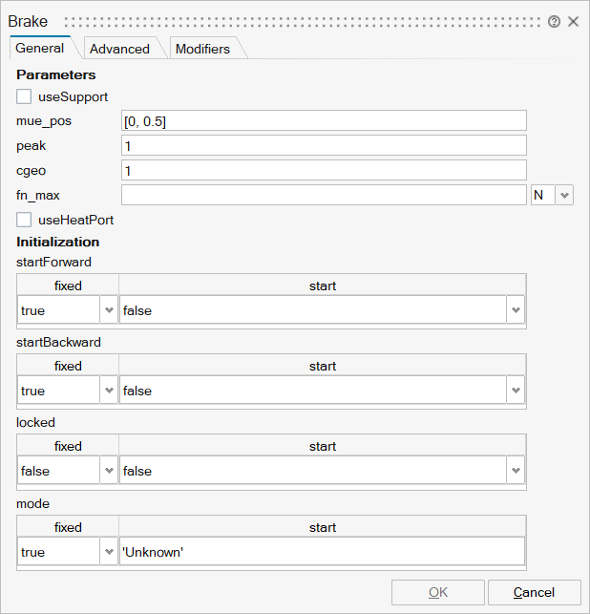
Task: Click the mue_pos input field
Action: click(x=324, y=120)
